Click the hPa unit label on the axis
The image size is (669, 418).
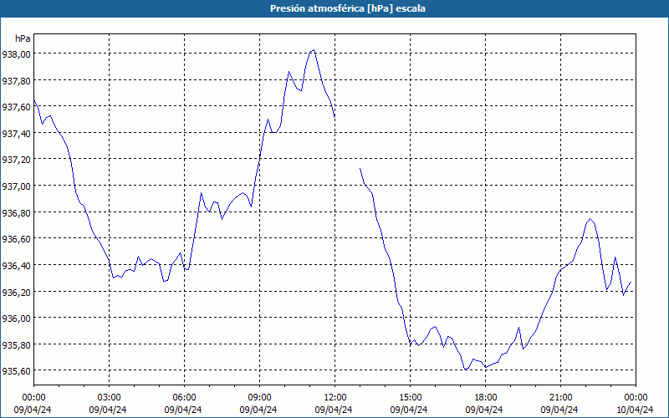pyautogui.click(x=23, y=38)
